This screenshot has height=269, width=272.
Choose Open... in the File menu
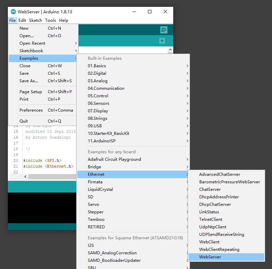coord(43,36)
